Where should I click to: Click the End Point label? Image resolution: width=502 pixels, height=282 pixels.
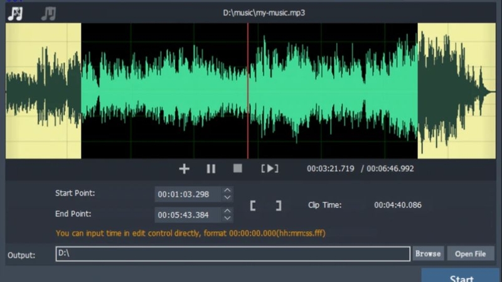[73, 214]
